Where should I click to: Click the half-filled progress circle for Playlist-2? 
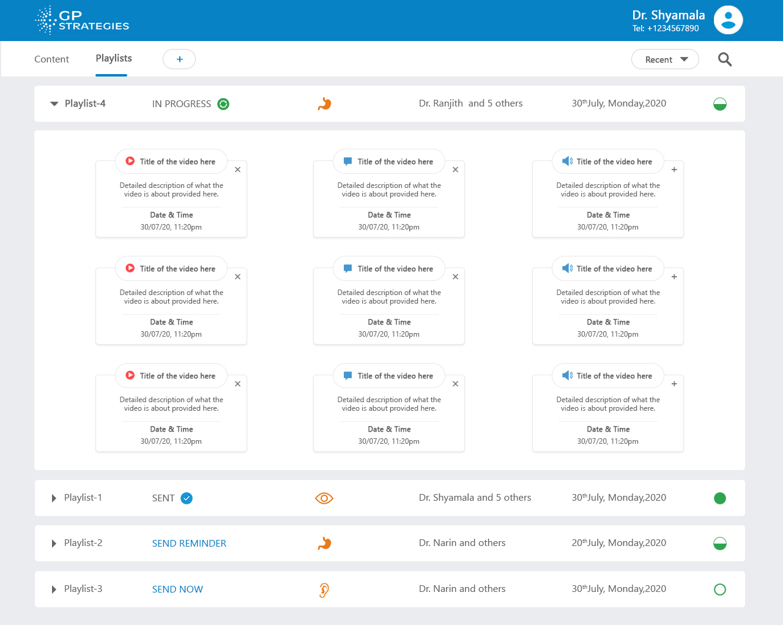coord(720,544)
